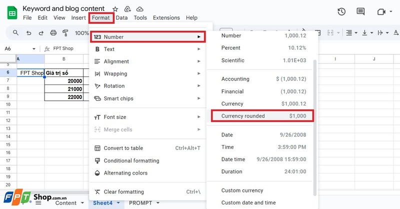The width and height of the screenshot is (400, 209).
Task: Choose Alternating colors
Action: click(147, 173)
